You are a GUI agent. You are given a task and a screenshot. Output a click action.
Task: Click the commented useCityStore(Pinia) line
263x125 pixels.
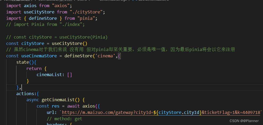tap(57, 37)
